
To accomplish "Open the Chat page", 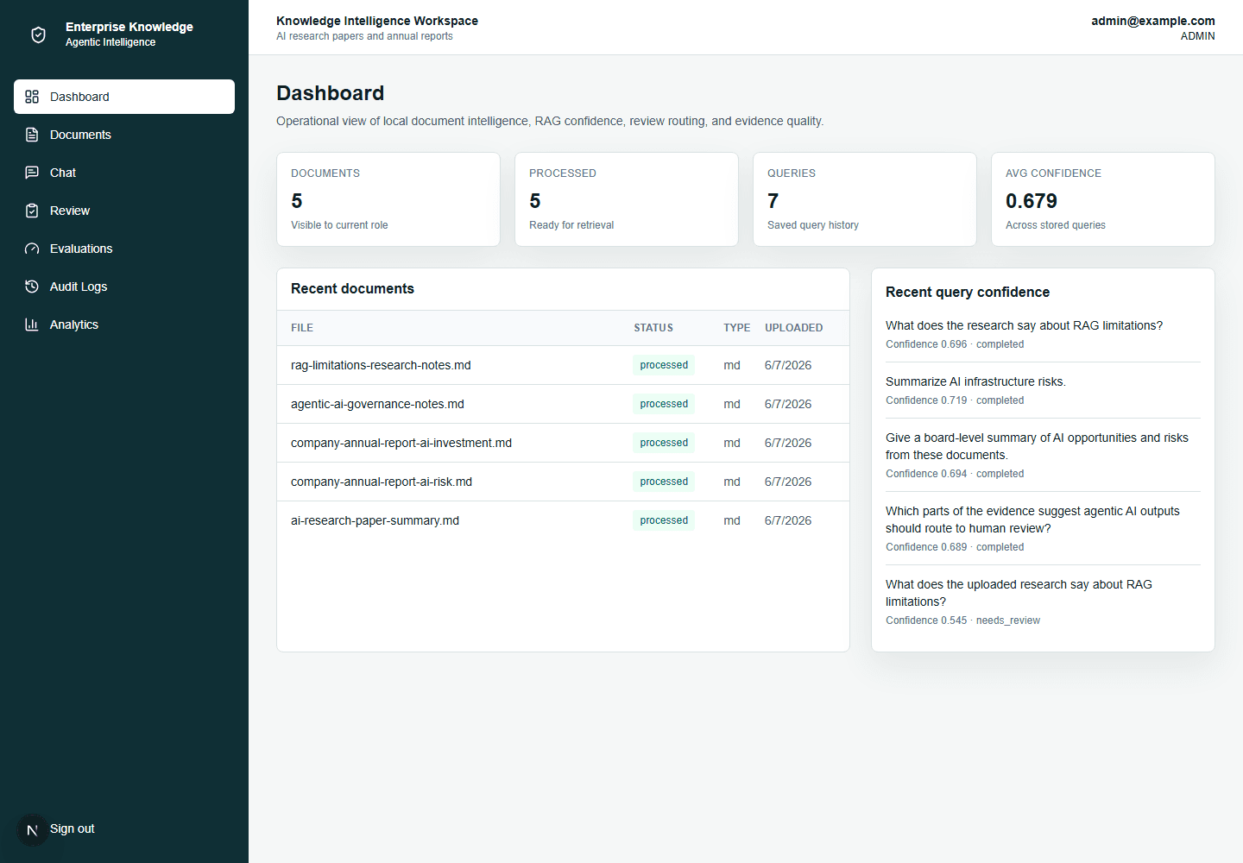I will point(124,173).
